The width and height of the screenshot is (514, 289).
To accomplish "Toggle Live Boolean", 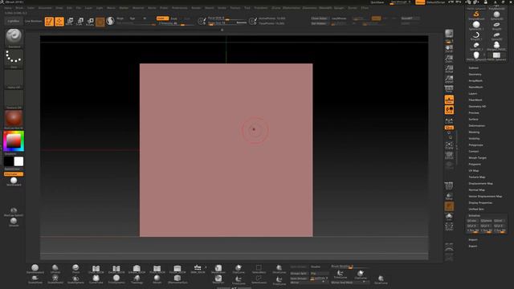I will (x=34, y=21).
